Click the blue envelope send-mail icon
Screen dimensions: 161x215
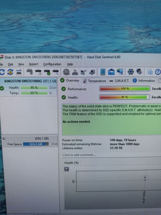click(x=111, y=72)
